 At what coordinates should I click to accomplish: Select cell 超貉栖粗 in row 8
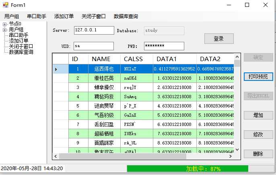point(104,134)
